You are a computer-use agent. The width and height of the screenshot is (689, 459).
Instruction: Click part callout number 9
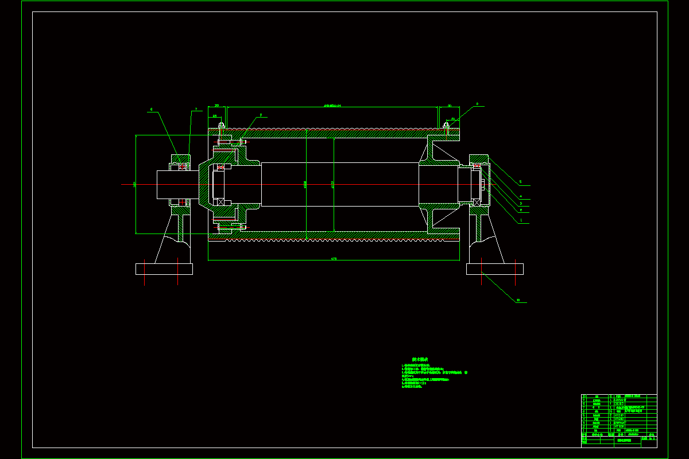tap(261, 115)
